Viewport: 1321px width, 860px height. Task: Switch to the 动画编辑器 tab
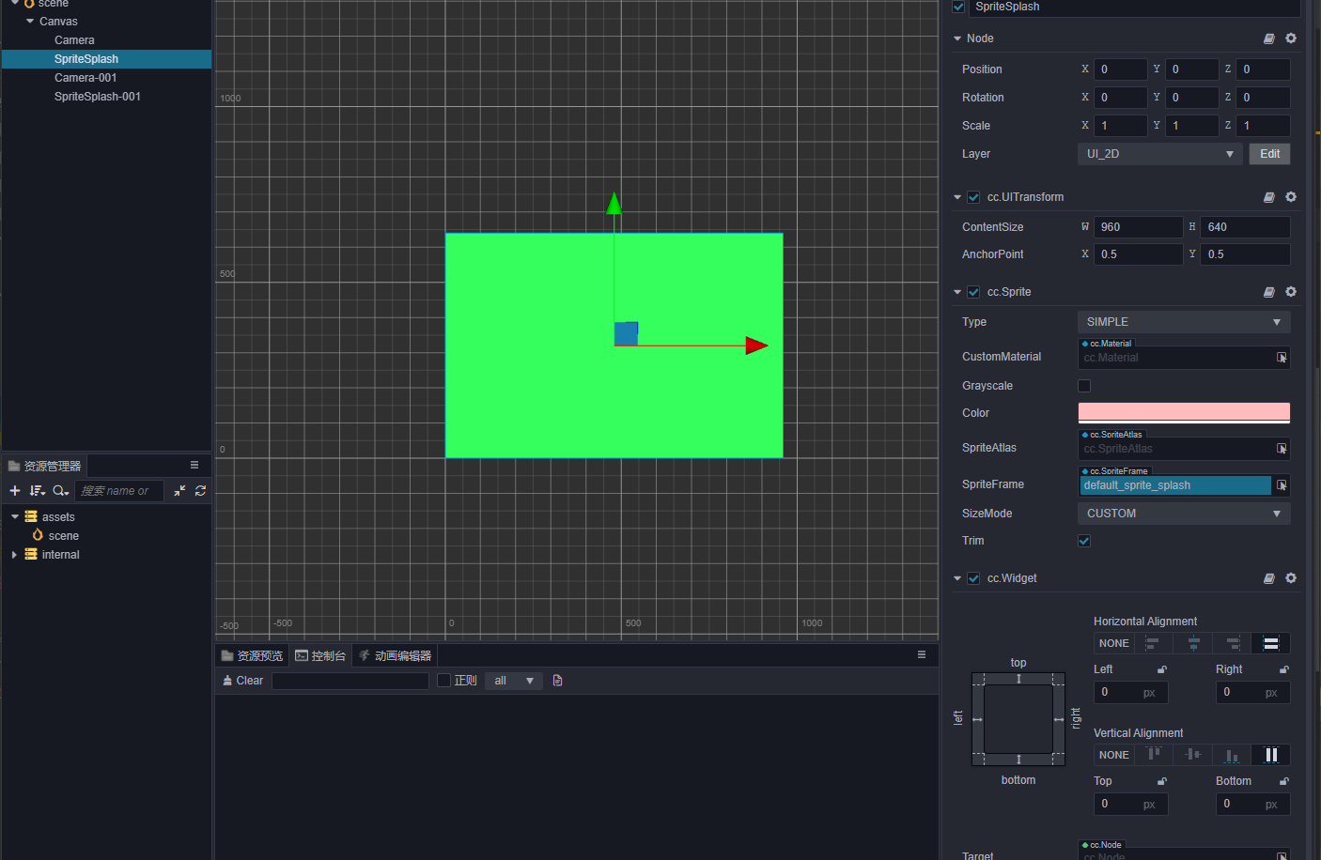click(396, 655)
